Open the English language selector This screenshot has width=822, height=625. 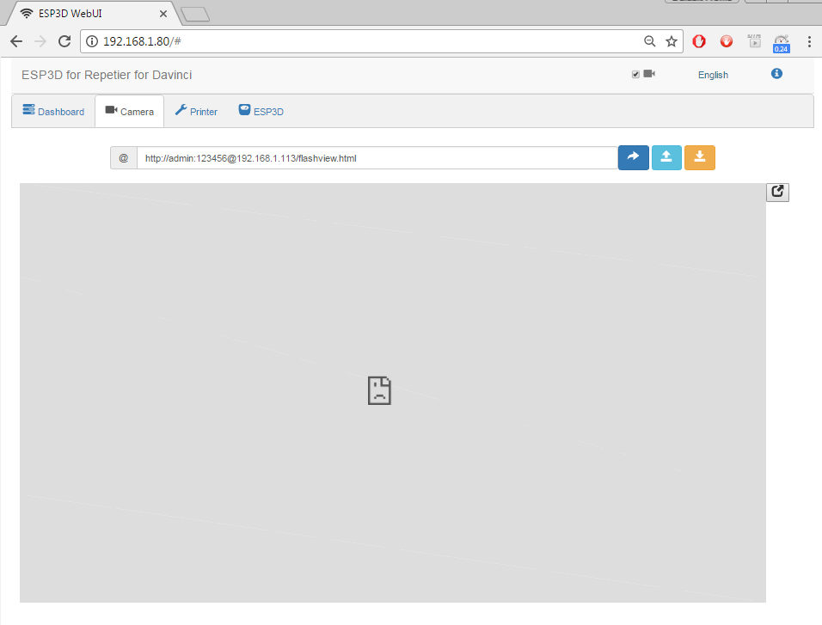[713, 75]
